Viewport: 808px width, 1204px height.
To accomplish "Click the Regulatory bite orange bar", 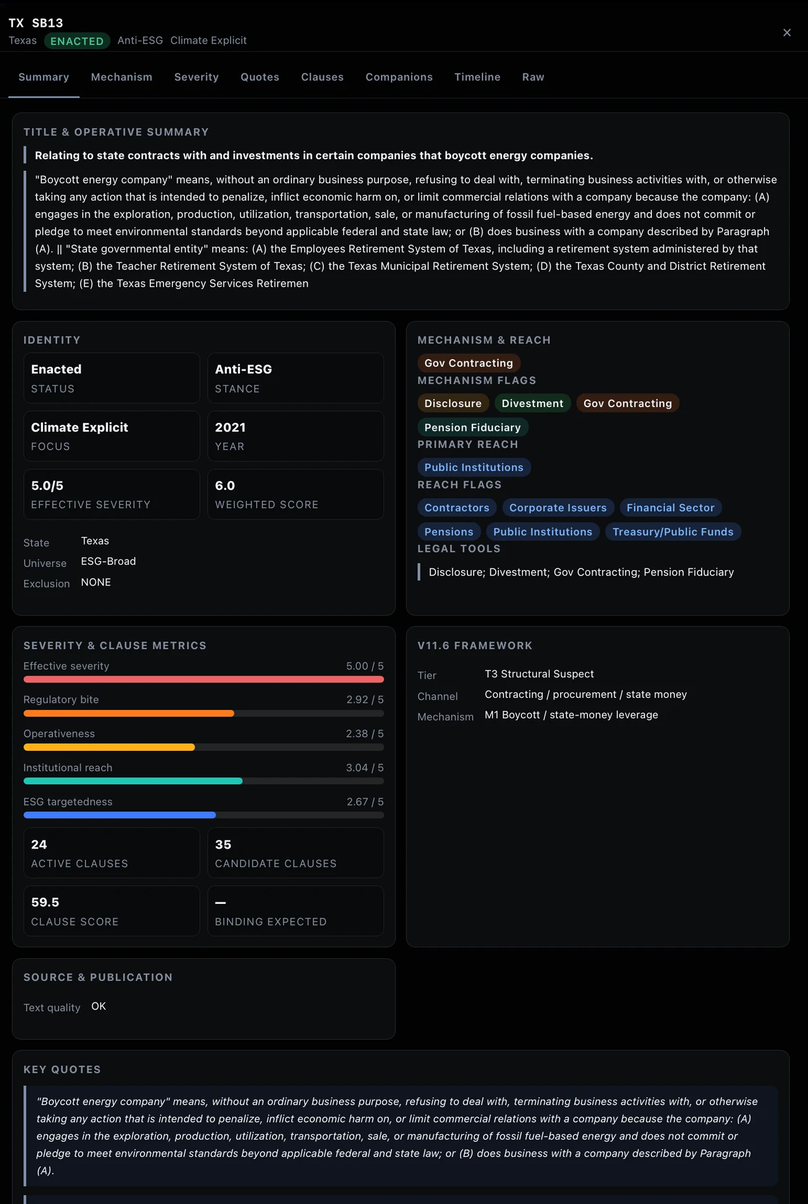I will tap(129, 714).
